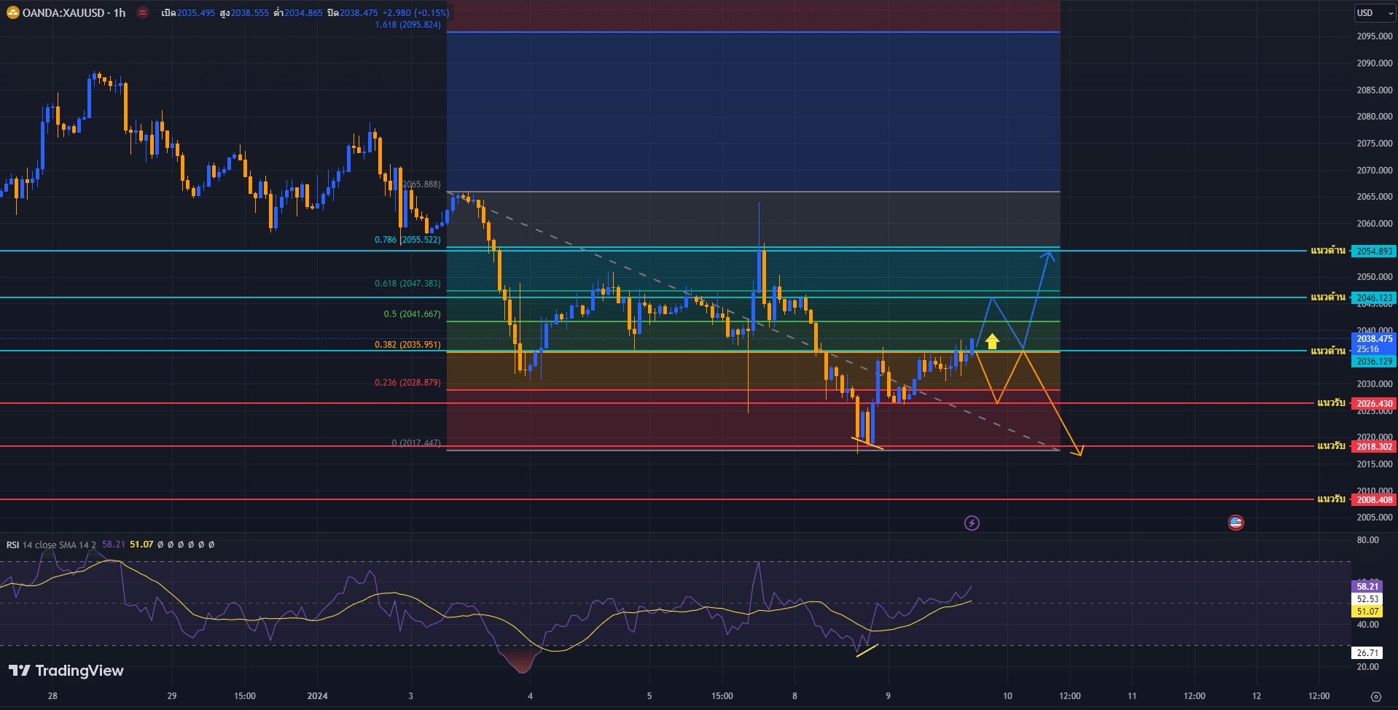
Task: Click the 2024 date on time axis
Action: pyautogui.click(x=317, y=696)
